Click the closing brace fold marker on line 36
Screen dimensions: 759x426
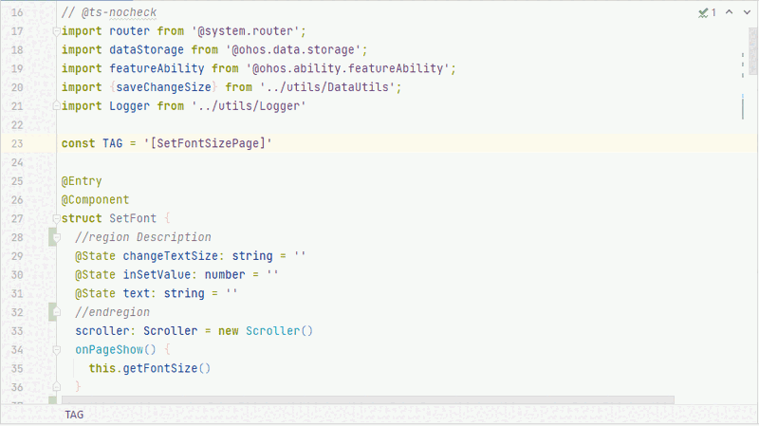pyautogui.click(x=56, y=387)
